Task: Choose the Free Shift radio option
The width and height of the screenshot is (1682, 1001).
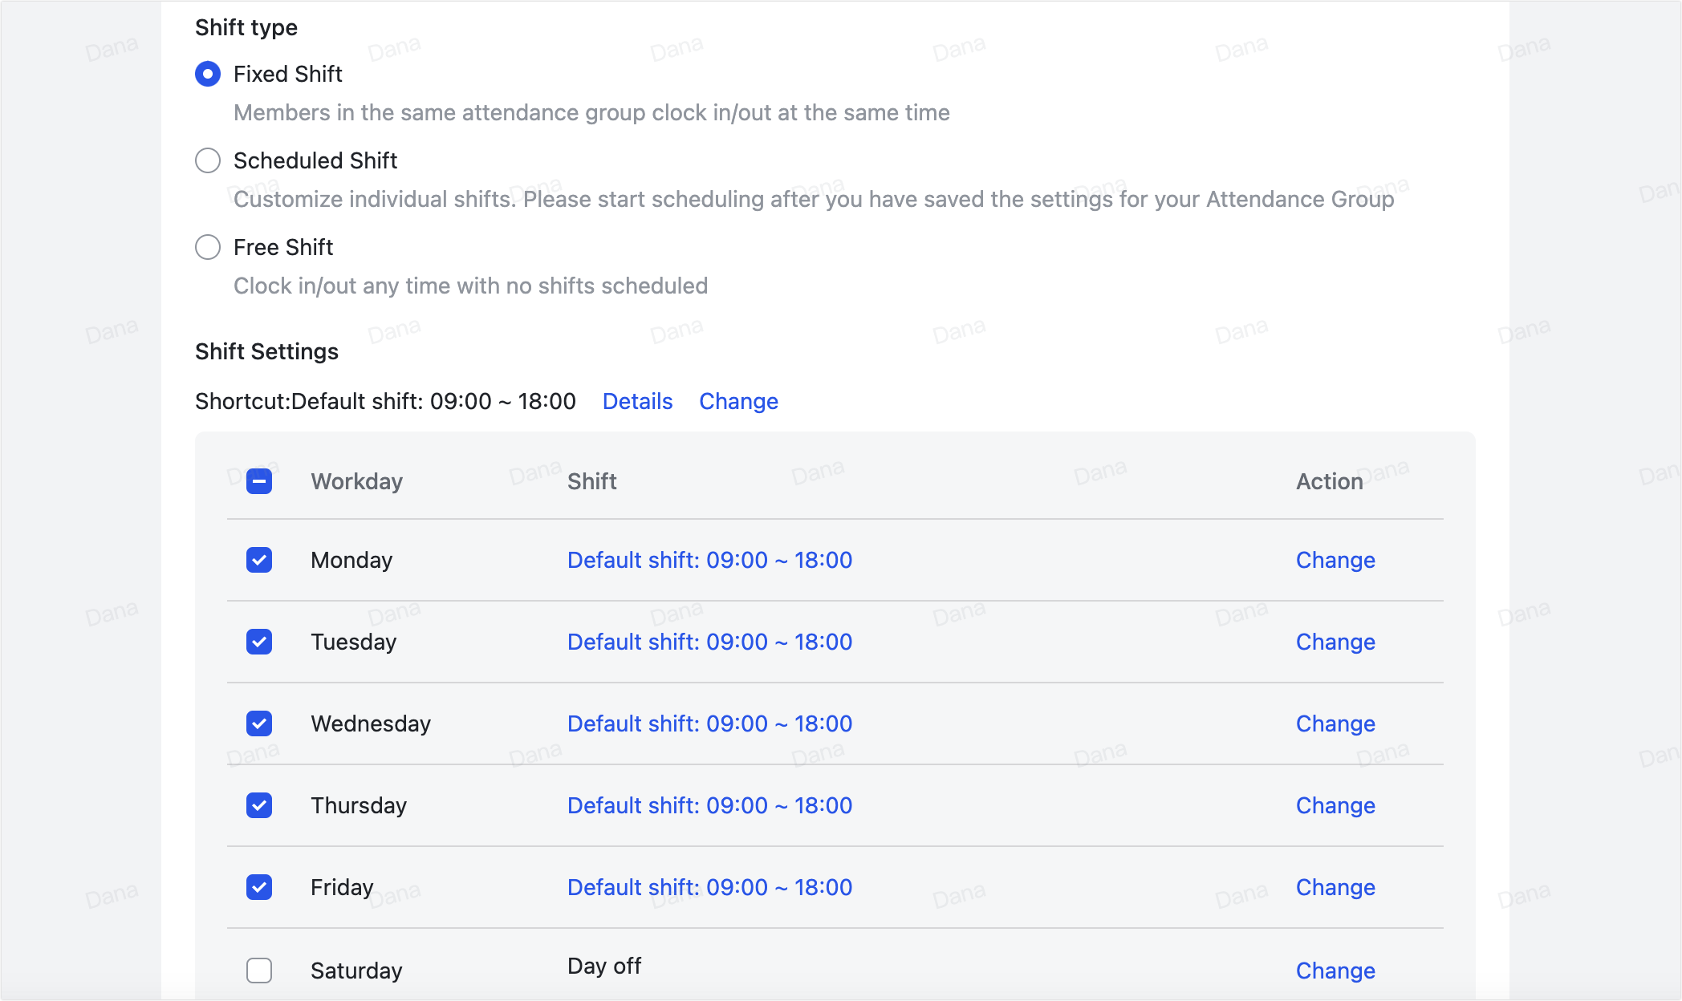Action: coord(208,247)
